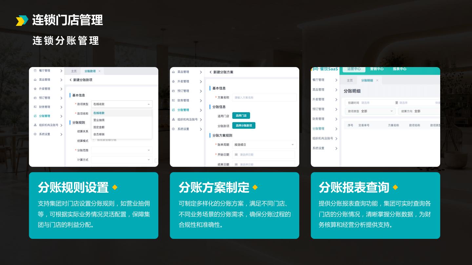
Task: Choose 固定金额 from the open dropdown list
Action: coord(122,127)
